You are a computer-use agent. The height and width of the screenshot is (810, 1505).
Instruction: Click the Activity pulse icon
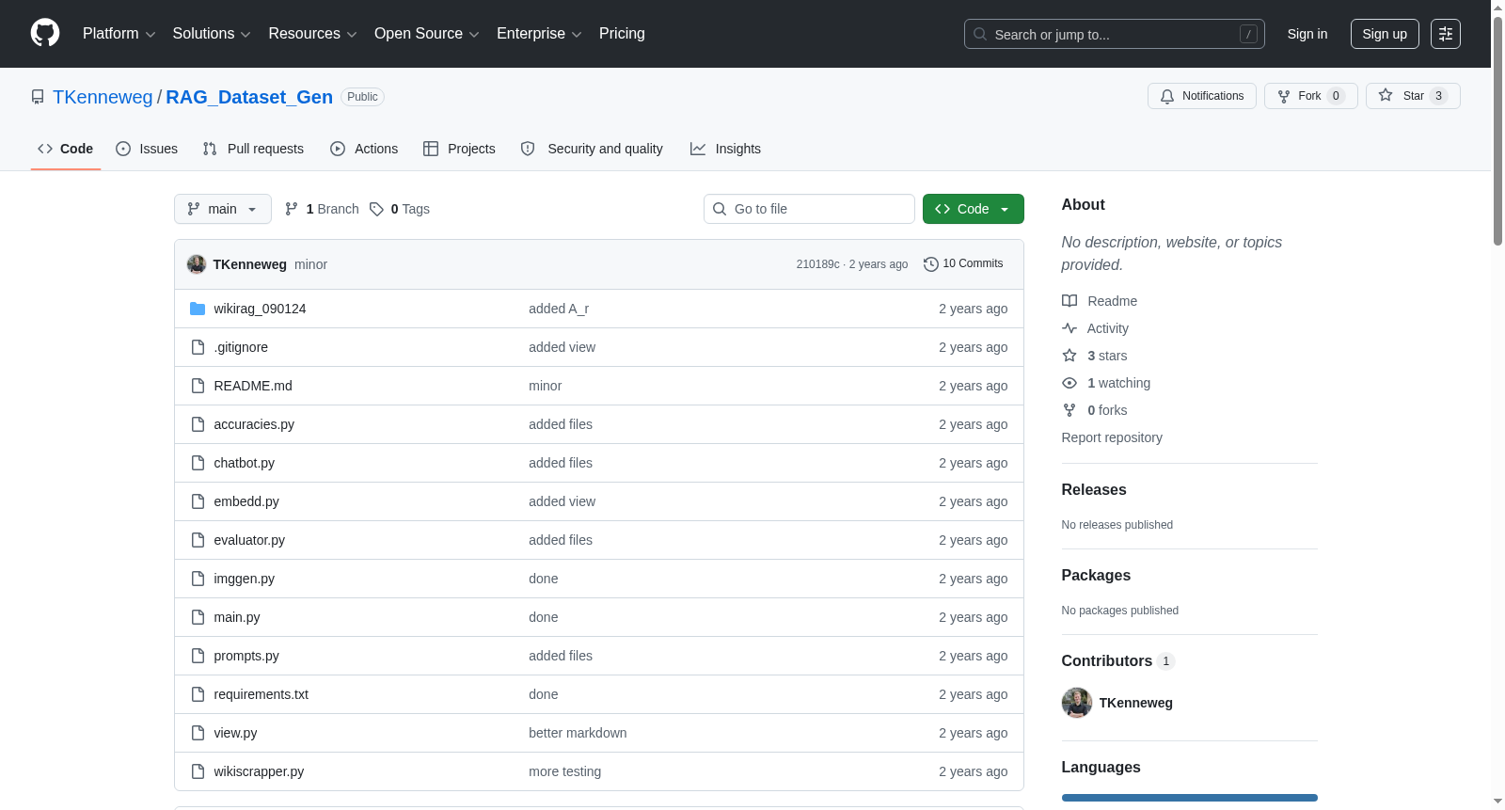(1069, 328)
